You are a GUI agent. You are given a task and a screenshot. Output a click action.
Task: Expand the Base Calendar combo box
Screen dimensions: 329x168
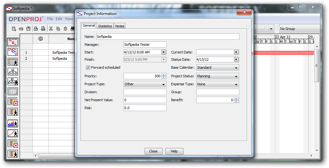tap(218, 67)
